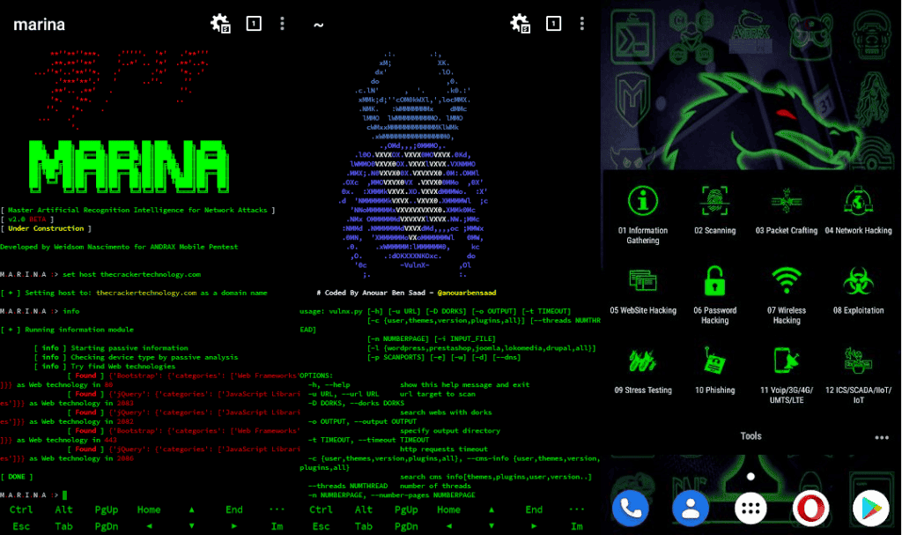The width and height of the screenshot is (902, 535).
Task: Open 01 Information Gathering category
Action: tap(643, 215)
